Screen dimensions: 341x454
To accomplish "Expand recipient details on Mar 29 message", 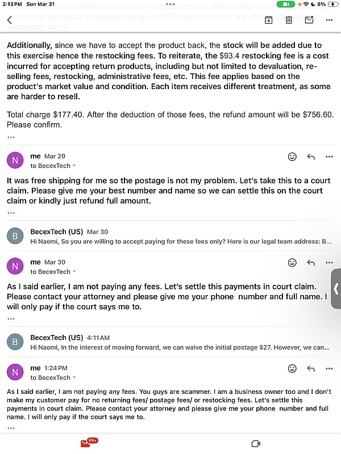I will pos(74,166).
